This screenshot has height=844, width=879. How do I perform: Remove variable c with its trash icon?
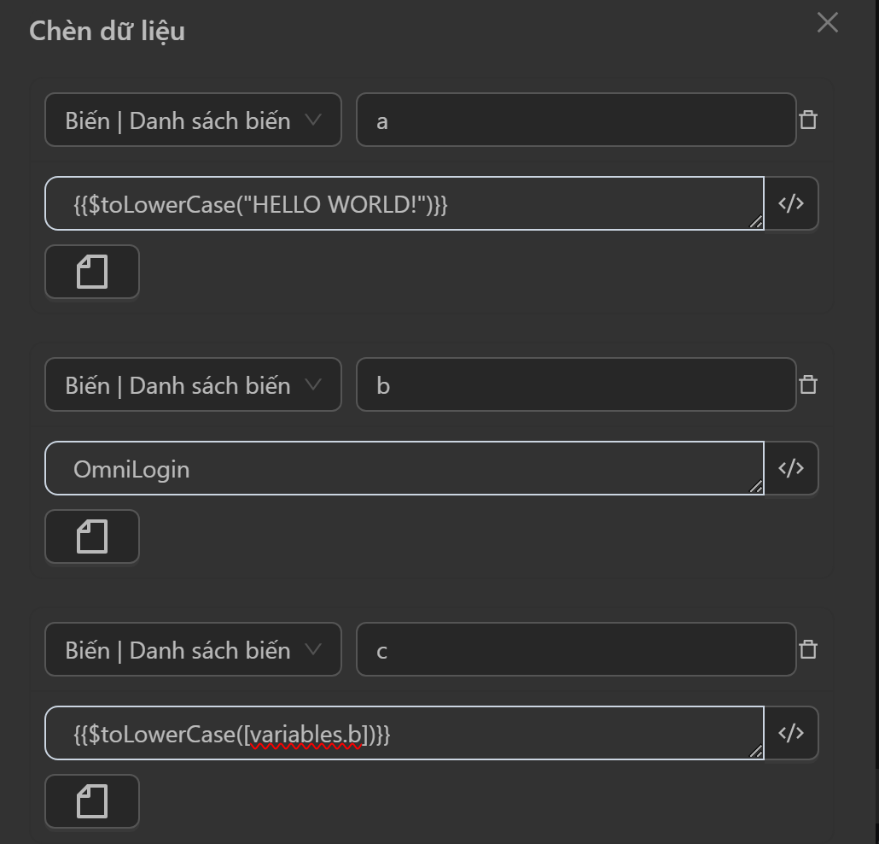(807, 649)
